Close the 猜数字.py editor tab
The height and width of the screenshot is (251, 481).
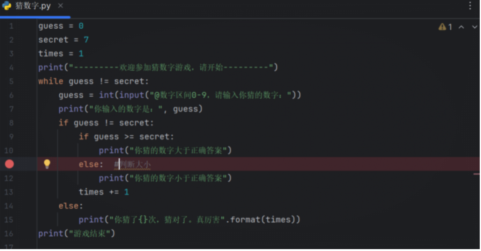tap(60, 6)
